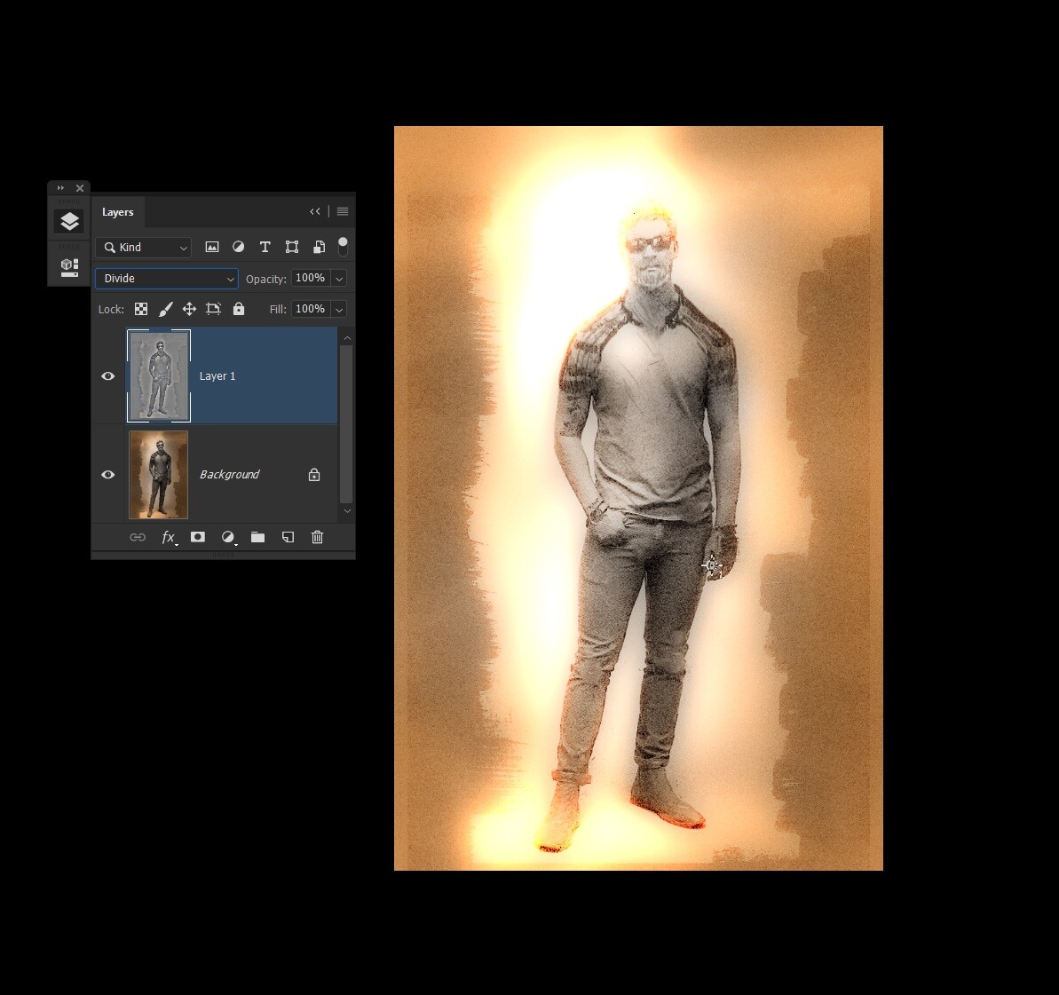This screenshot has width=1059, height=995.
Task: Click the Fill value field
Action: (x=310, y=310)
